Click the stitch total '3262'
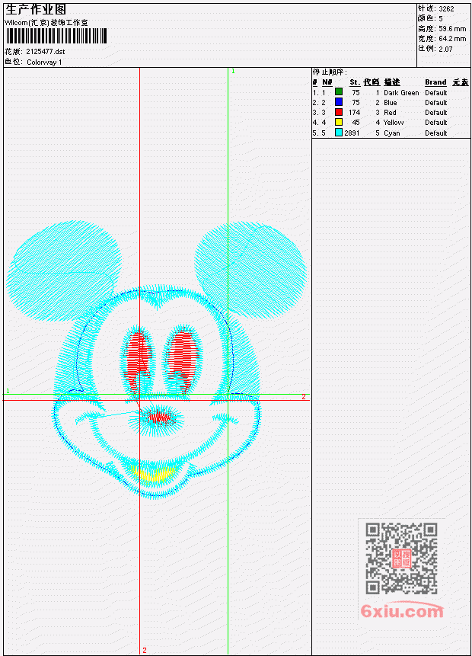The width and height of the screenshot is (472, 656). pos(447,8)
